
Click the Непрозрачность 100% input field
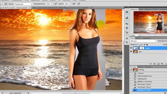point(49,4)
